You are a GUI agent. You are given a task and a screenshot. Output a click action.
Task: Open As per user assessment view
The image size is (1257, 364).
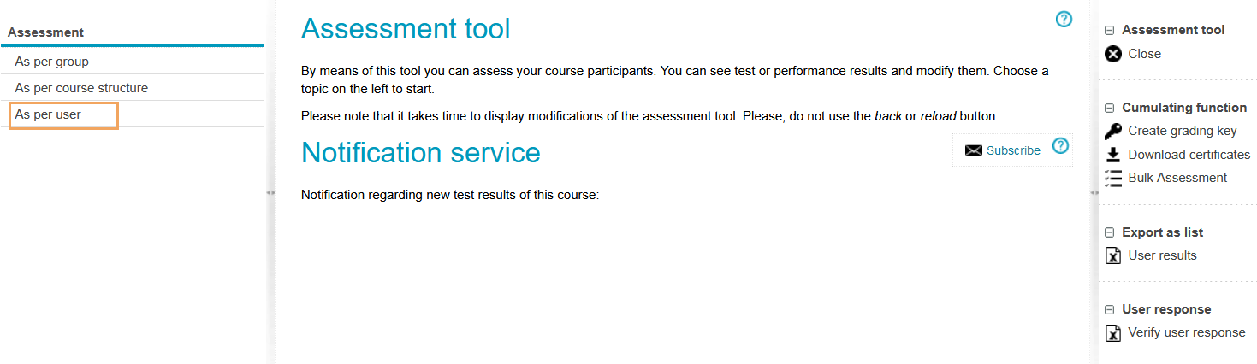pos(48,114)
